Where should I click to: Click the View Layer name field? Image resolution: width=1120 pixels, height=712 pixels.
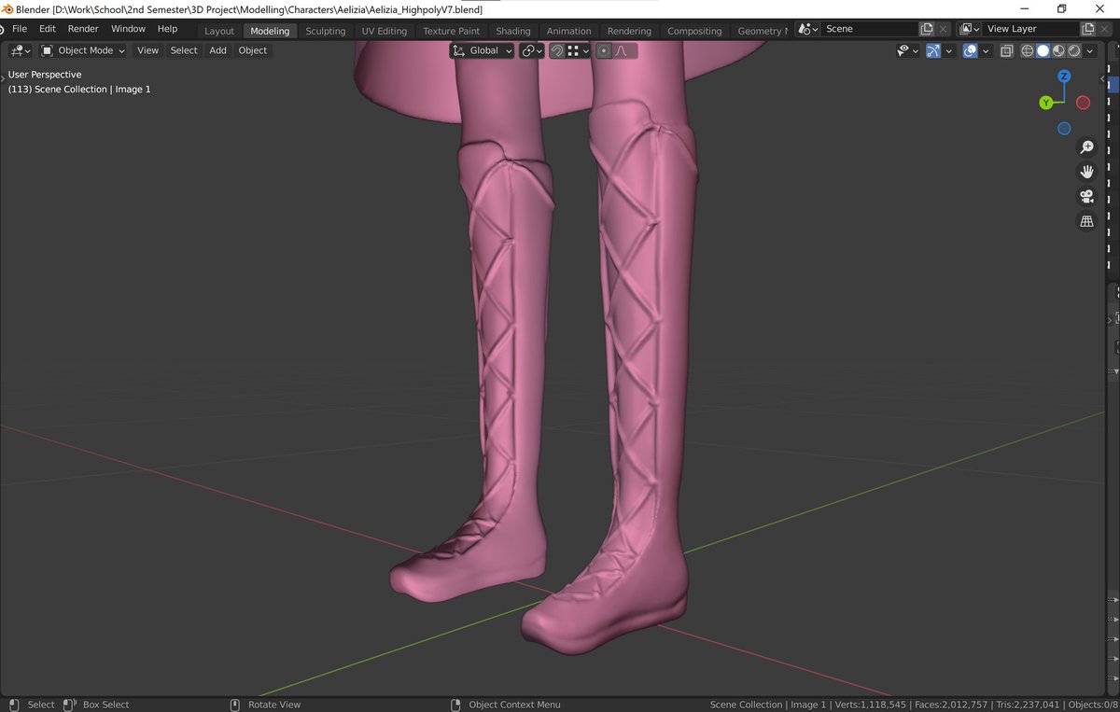pos(1030,29)
